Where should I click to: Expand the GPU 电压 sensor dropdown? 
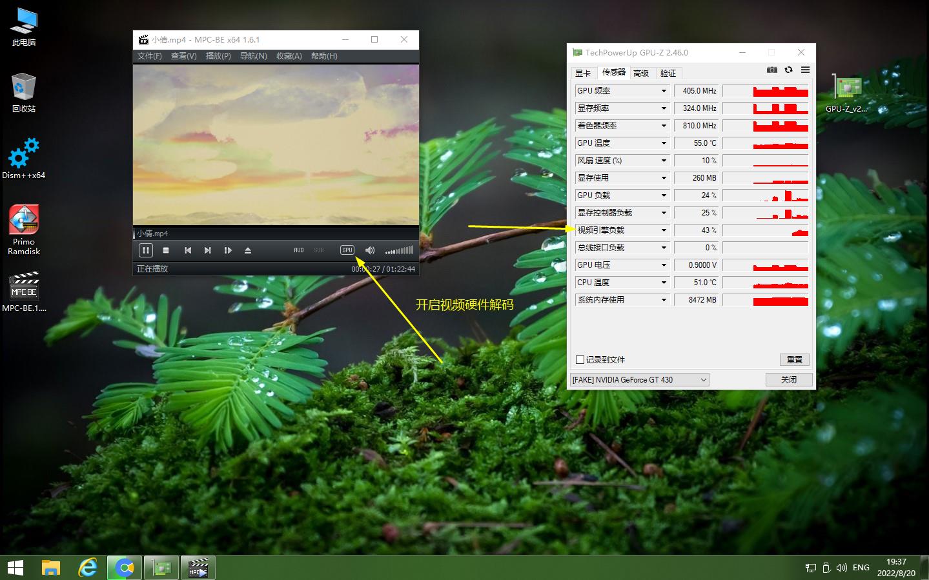[663, 265]
